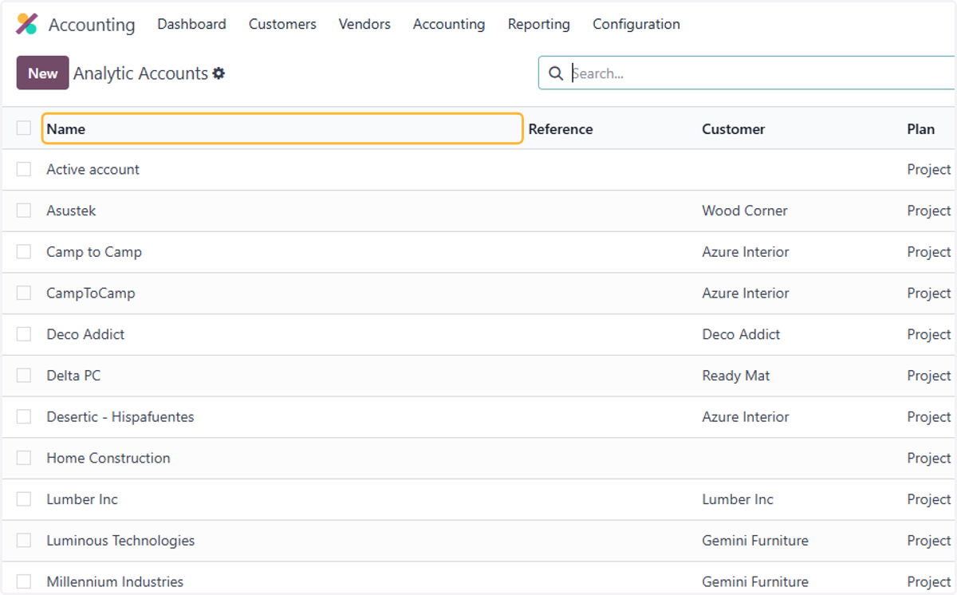The width and height of the screenshot is (957, 595).
Task: Sort by the Reference column header
Action: click(x=561, y=129)
